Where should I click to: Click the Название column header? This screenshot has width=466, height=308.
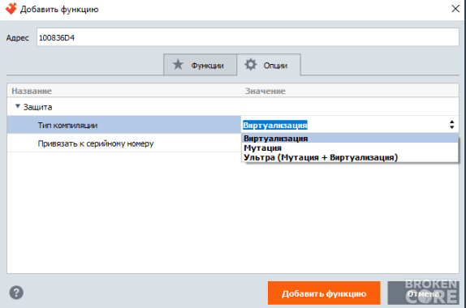32,91
